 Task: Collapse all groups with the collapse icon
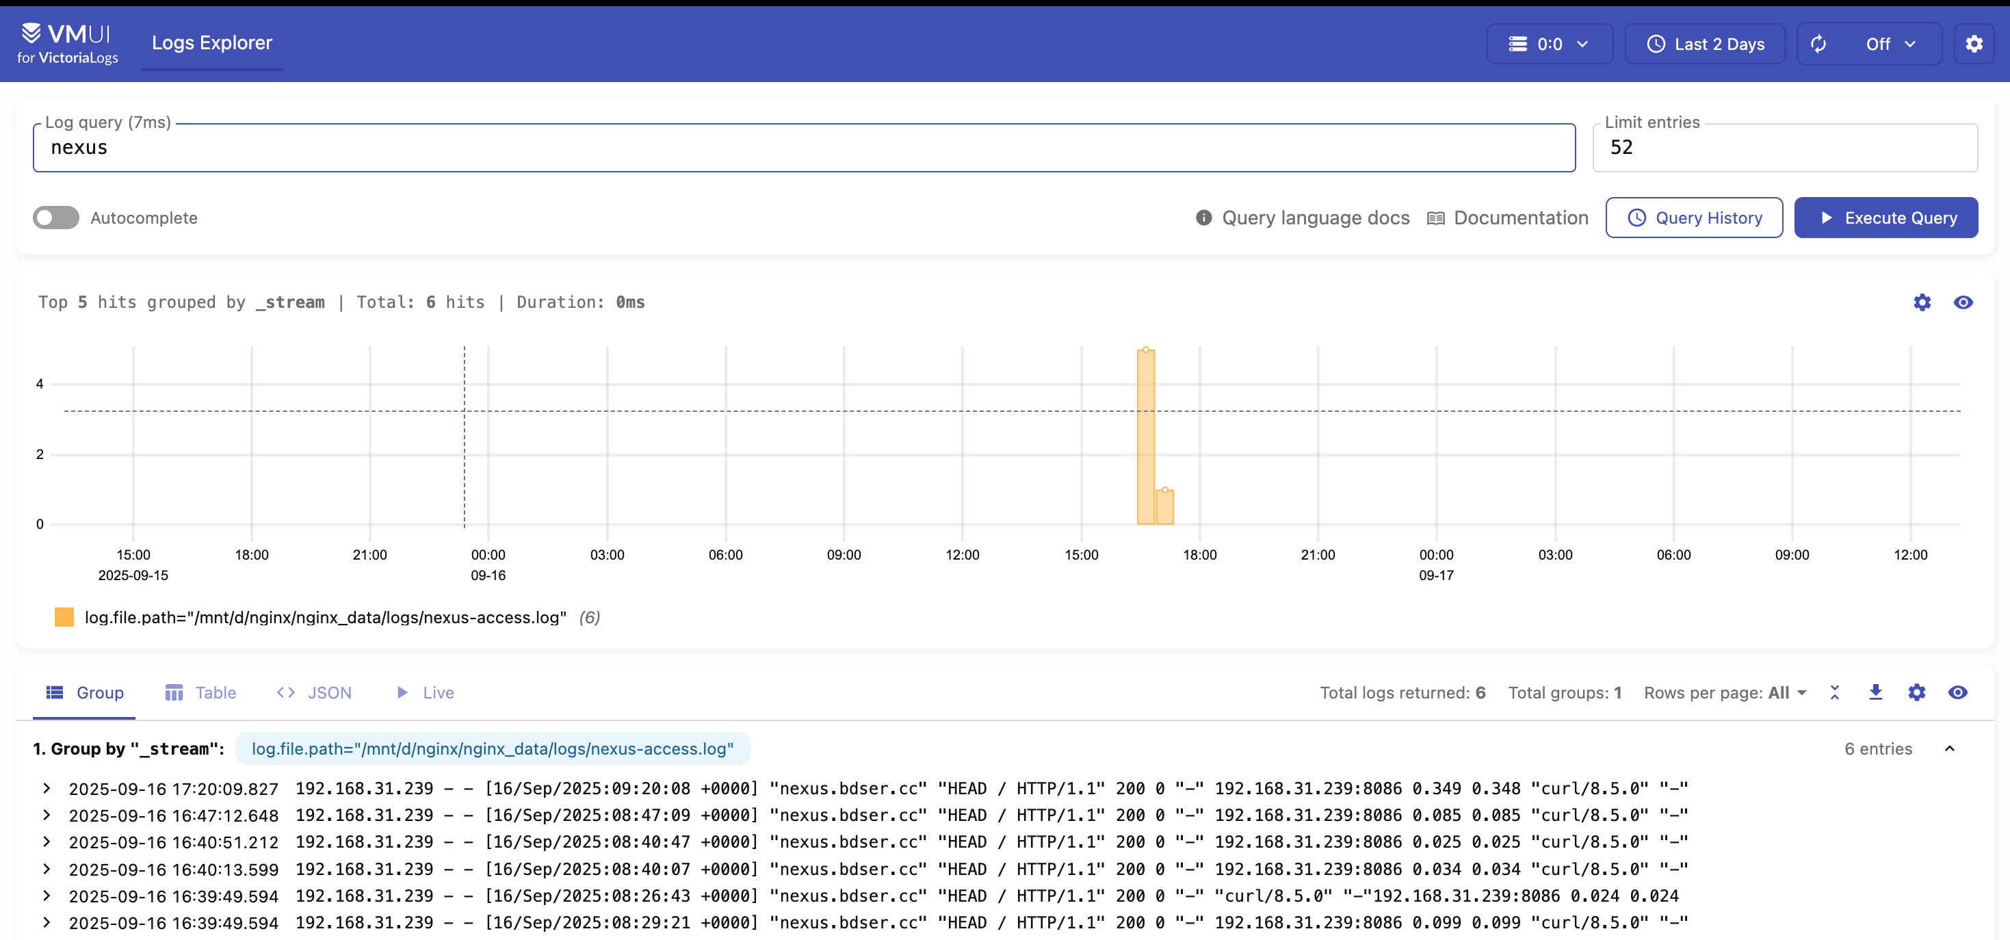1834,692
